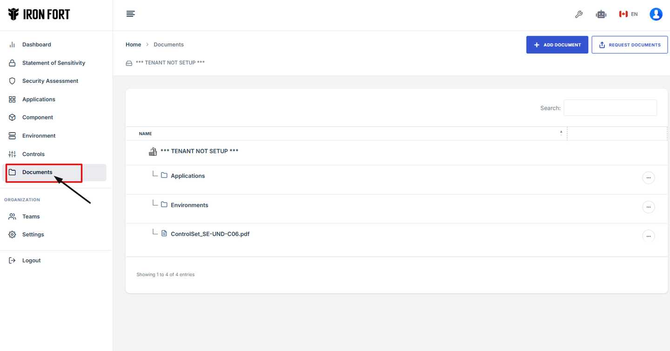Click the hamburger menu collapse icon
670x351 pixels.
(x=131, y=14)
